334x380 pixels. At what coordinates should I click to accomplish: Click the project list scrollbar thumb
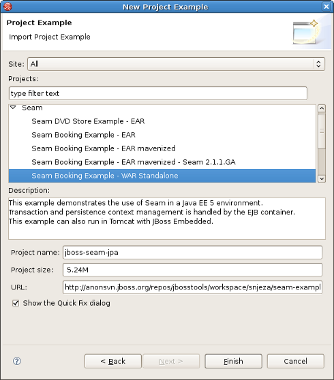pyautogui.click(x=322, y=131)
